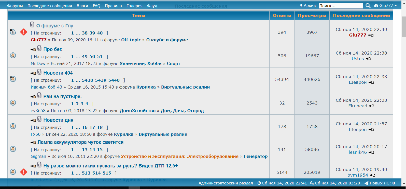406x189 pixels.
Task: Click paperclip icon beside 'Новости дня'
Action: click(x=39, y=119)
